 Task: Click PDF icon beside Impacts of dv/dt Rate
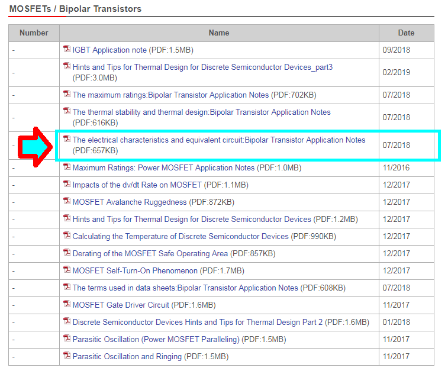pyautogui.click(x=67, y=183)
